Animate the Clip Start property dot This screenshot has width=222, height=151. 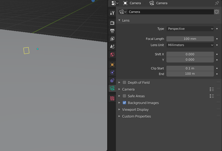coord(217,68)
